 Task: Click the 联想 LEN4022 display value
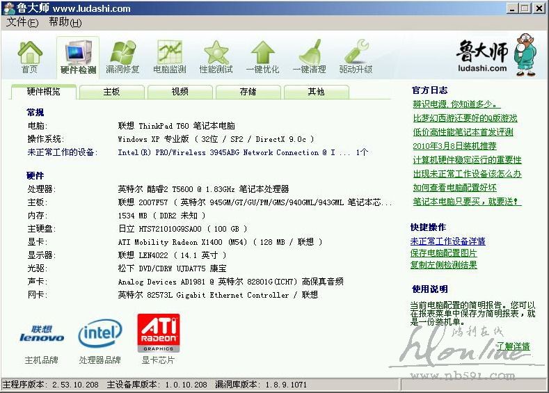pyautogui.click(x=172, y=255)
